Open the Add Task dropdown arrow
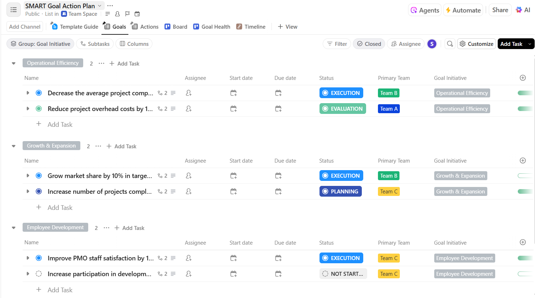This screenshot has height=298, width=535. pyautogui.click(x=530, y=44)
